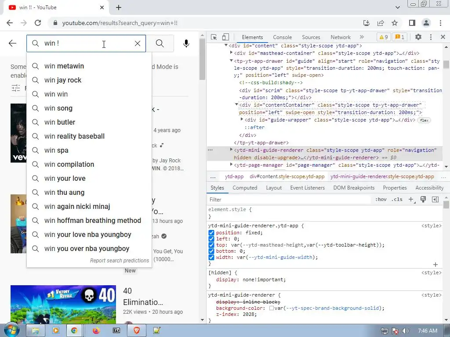Viewport: 450px width, 337px height.
Task: Click the install app icon in address bar
Action: point(367,23)
